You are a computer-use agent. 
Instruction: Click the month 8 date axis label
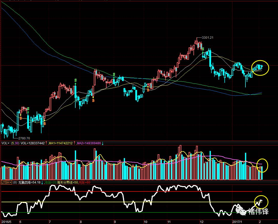(81, 222)
